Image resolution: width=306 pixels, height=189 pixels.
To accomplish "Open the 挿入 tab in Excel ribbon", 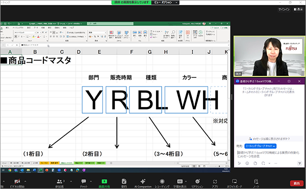I will (x=8, y=28).
